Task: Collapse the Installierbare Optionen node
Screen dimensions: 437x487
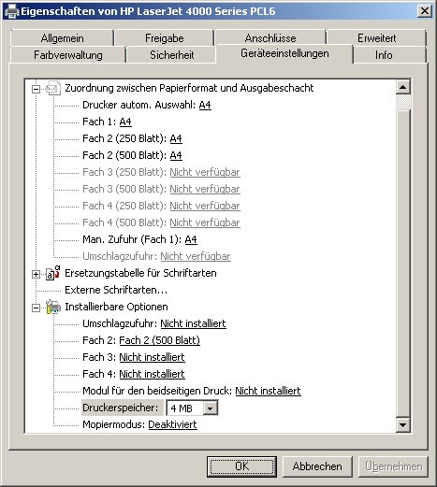Action: [36, 308]
